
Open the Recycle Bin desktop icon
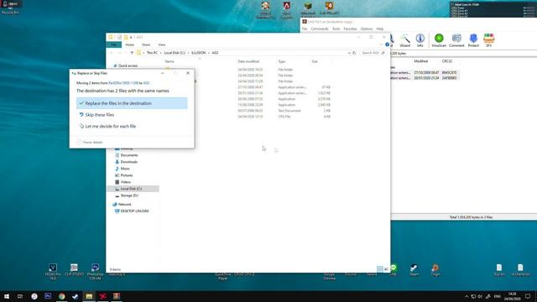10,8
